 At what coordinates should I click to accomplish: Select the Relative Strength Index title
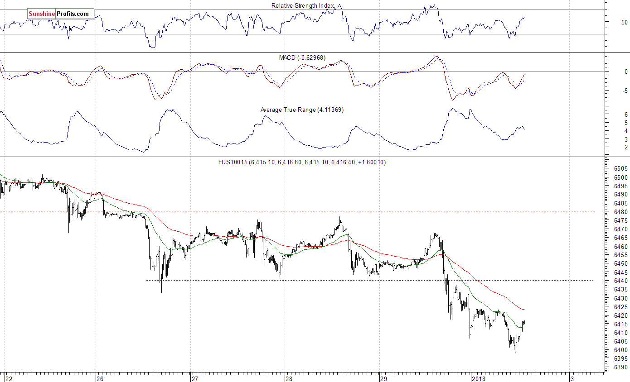303,5
